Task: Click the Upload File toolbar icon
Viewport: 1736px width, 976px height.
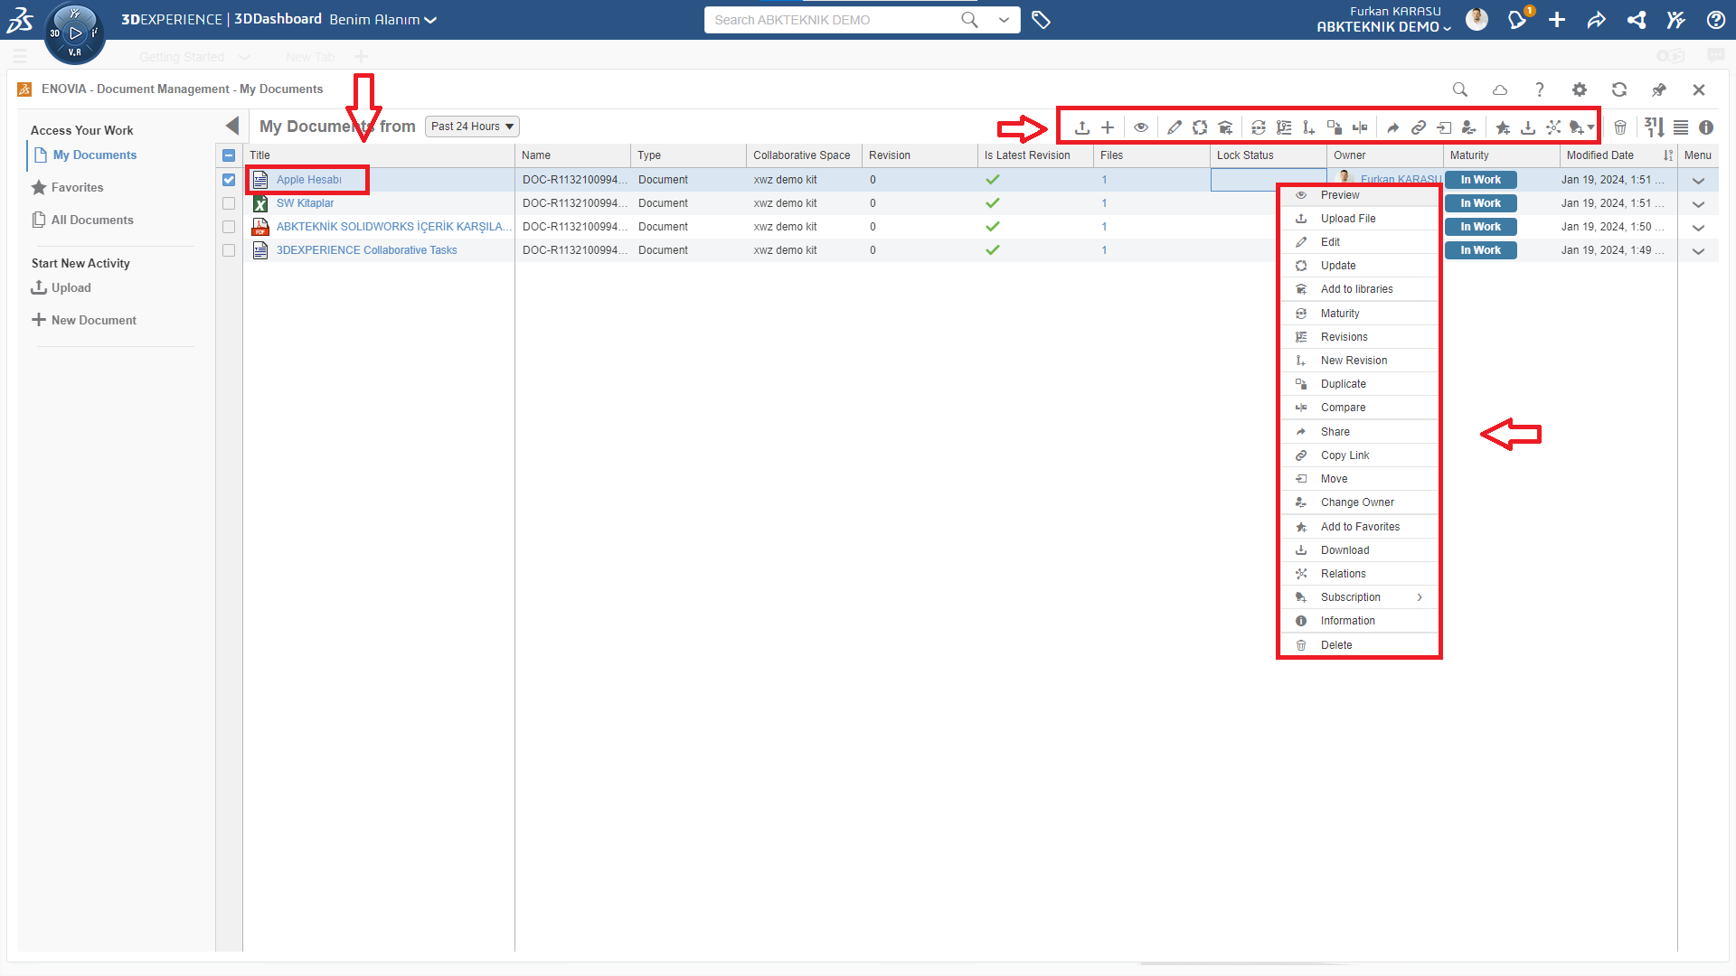Action: pyautogui.click(x=1081, y=127)
